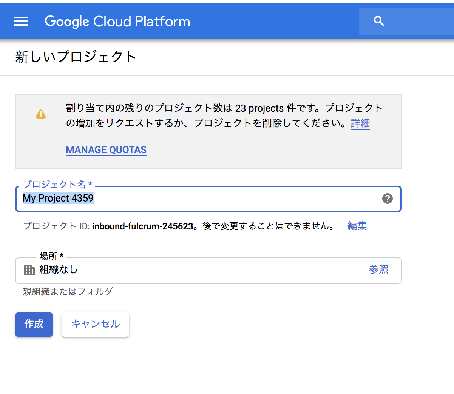The image size is (454, 394).
Task: Click the help question mark beside project name
Action: tap(388, 199)
